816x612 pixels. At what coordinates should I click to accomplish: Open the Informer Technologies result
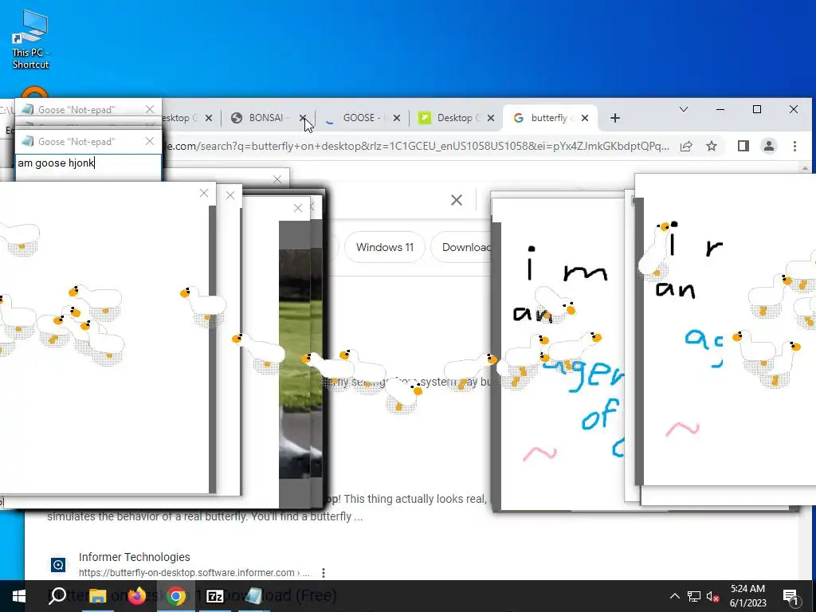click(x=134, y=557)
